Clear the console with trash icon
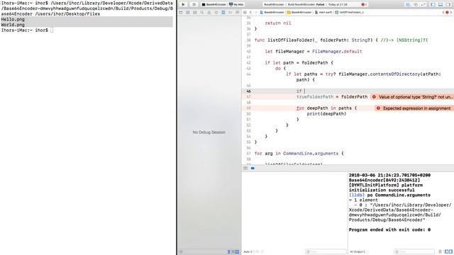The image size is (454, 255). coord(440,252)
